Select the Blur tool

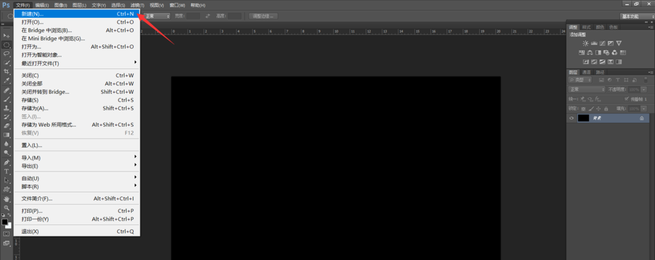(x=7, y=144)
